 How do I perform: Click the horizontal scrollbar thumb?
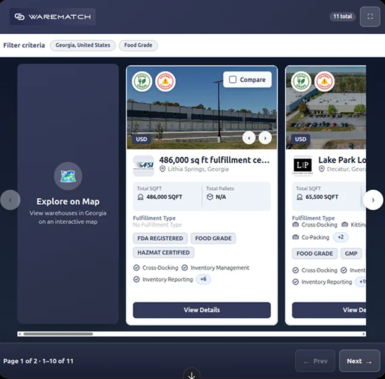[x=58, y=334]
